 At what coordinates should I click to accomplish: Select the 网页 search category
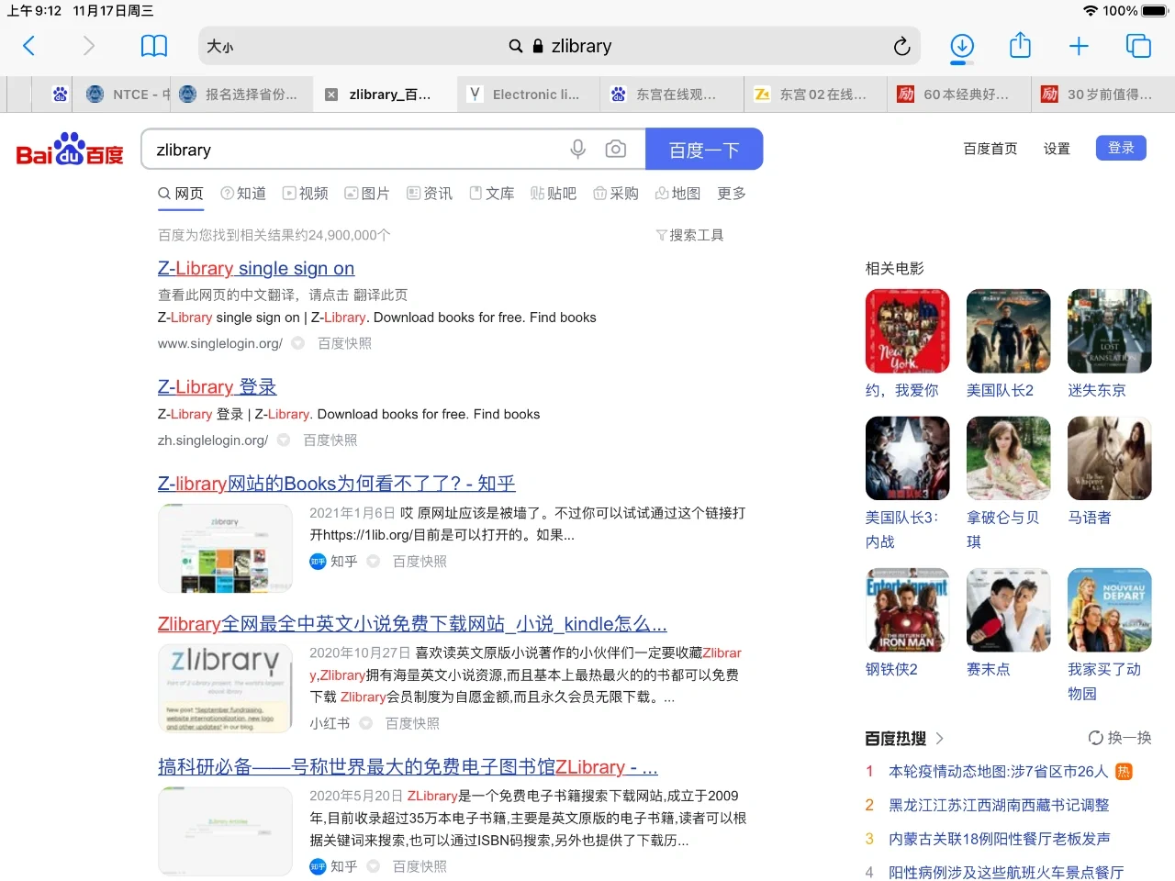[181, 194]
